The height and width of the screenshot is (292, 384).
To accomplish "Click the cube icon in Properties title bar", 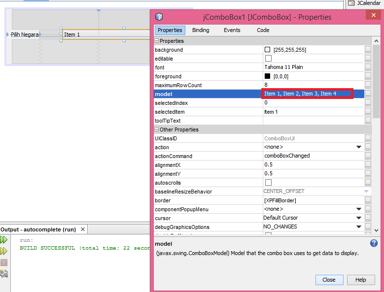I will click(x=159, y=17).
